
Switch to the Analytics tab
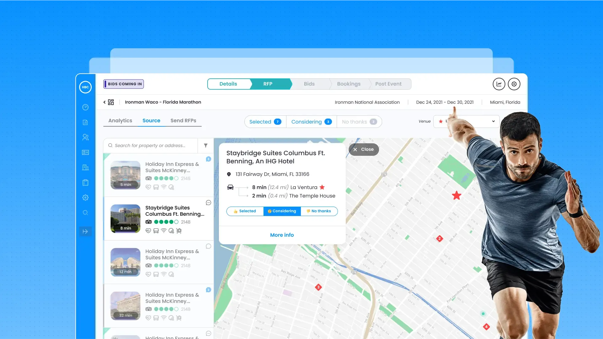coord(120,120)
